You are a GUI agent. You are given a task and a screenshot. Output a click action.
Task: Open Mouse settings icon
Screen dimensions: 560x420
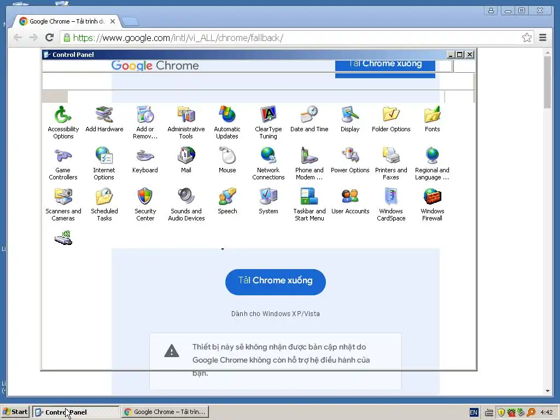tap(227, 160)
